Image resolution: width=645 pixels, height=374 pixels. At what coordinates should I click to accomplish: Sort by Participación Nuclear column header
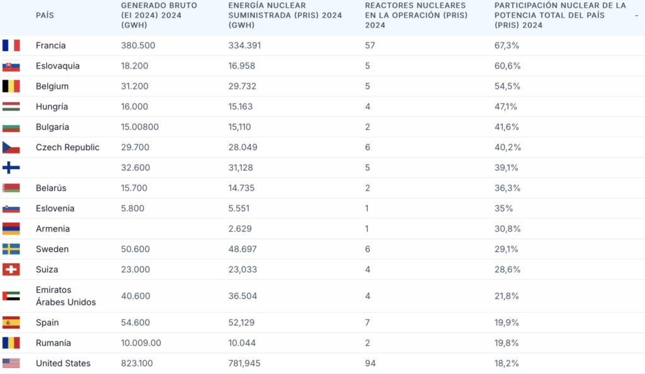point(560,15)
